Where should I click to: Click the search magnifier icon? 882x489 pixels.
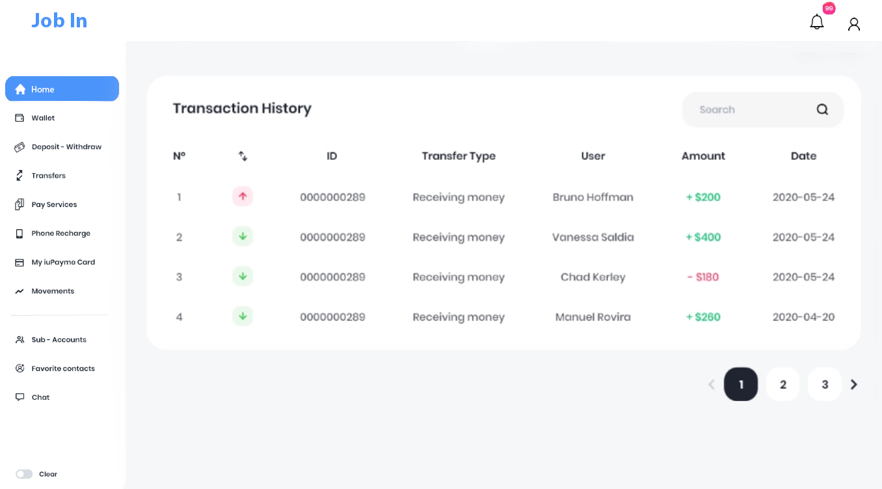(x=822, y=109)
